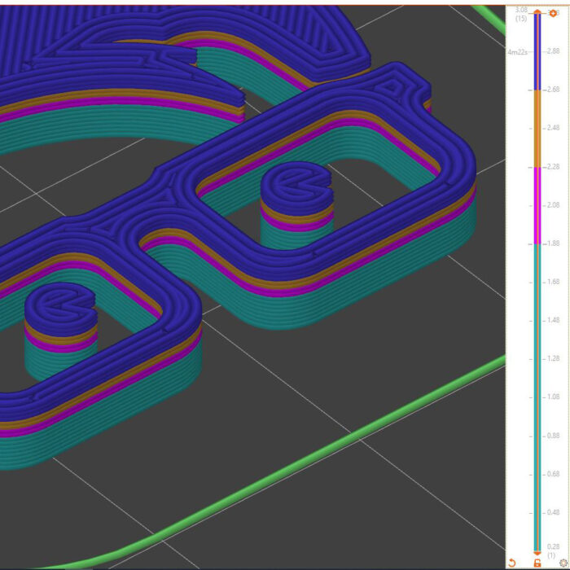The image size is (570, 570).
Task: Click the 4m22s estimated time label
Action: (x=516, y=51)
